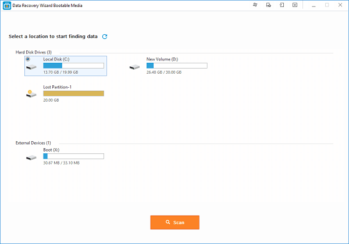Screen dimensions: 349x244
Task: Open the title bar dropdown menu icon
Action: pos(295,5)
